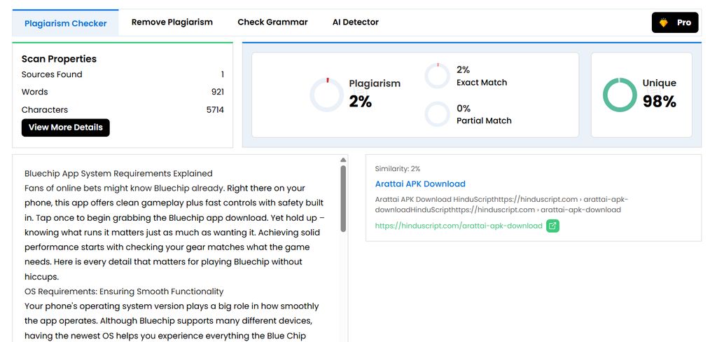Click the Bluechip App System Requirements heading
Viewport: 717px width, 342px height.
click(x=118, y=173)
